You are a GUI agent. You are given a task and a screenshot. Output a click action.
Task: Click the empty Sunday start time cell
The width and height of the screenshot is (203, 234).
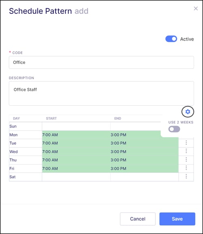(76, 126)
